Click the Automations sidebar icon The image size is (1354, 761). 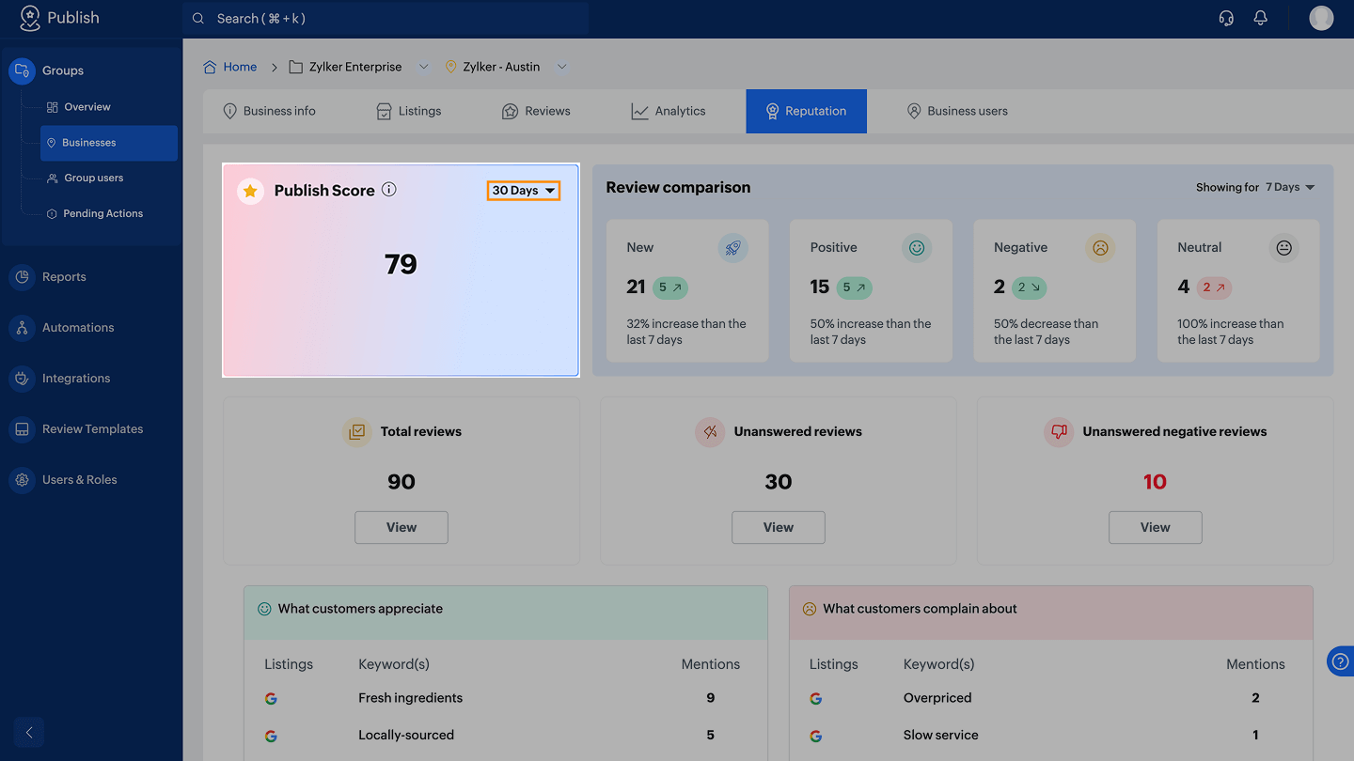(22, 328)
